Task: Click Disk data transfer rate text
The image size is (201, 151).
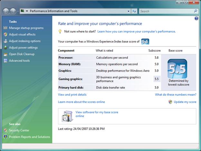Action: (110, 87)
